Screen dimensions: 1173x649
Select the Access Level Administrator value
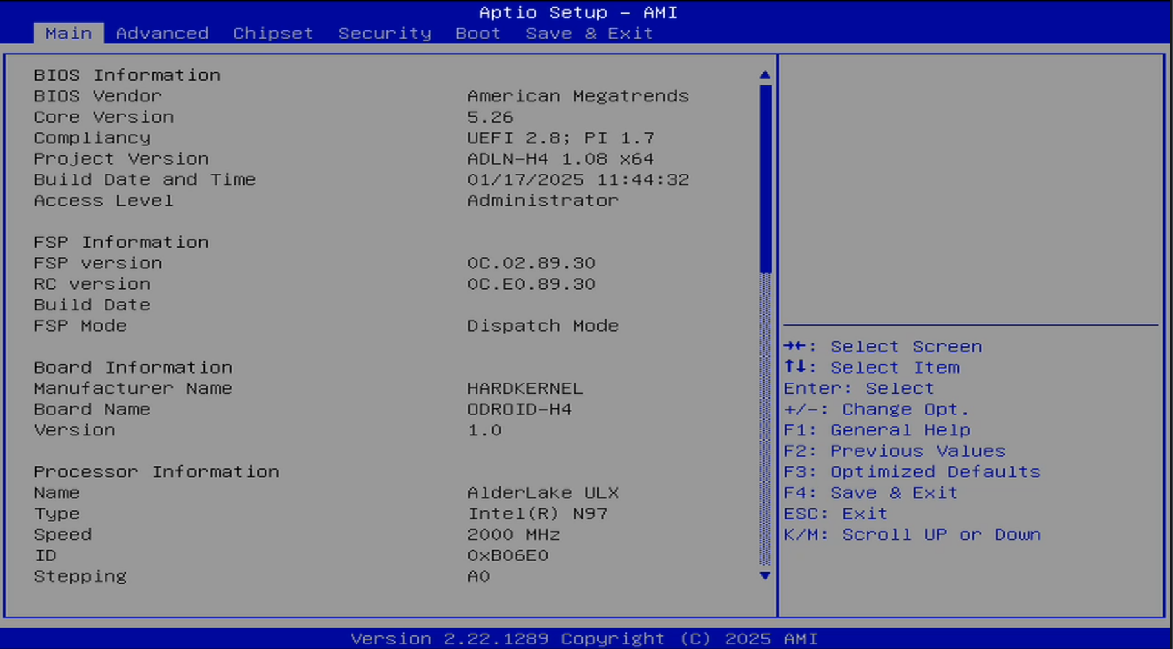click(x=542, y=201)
